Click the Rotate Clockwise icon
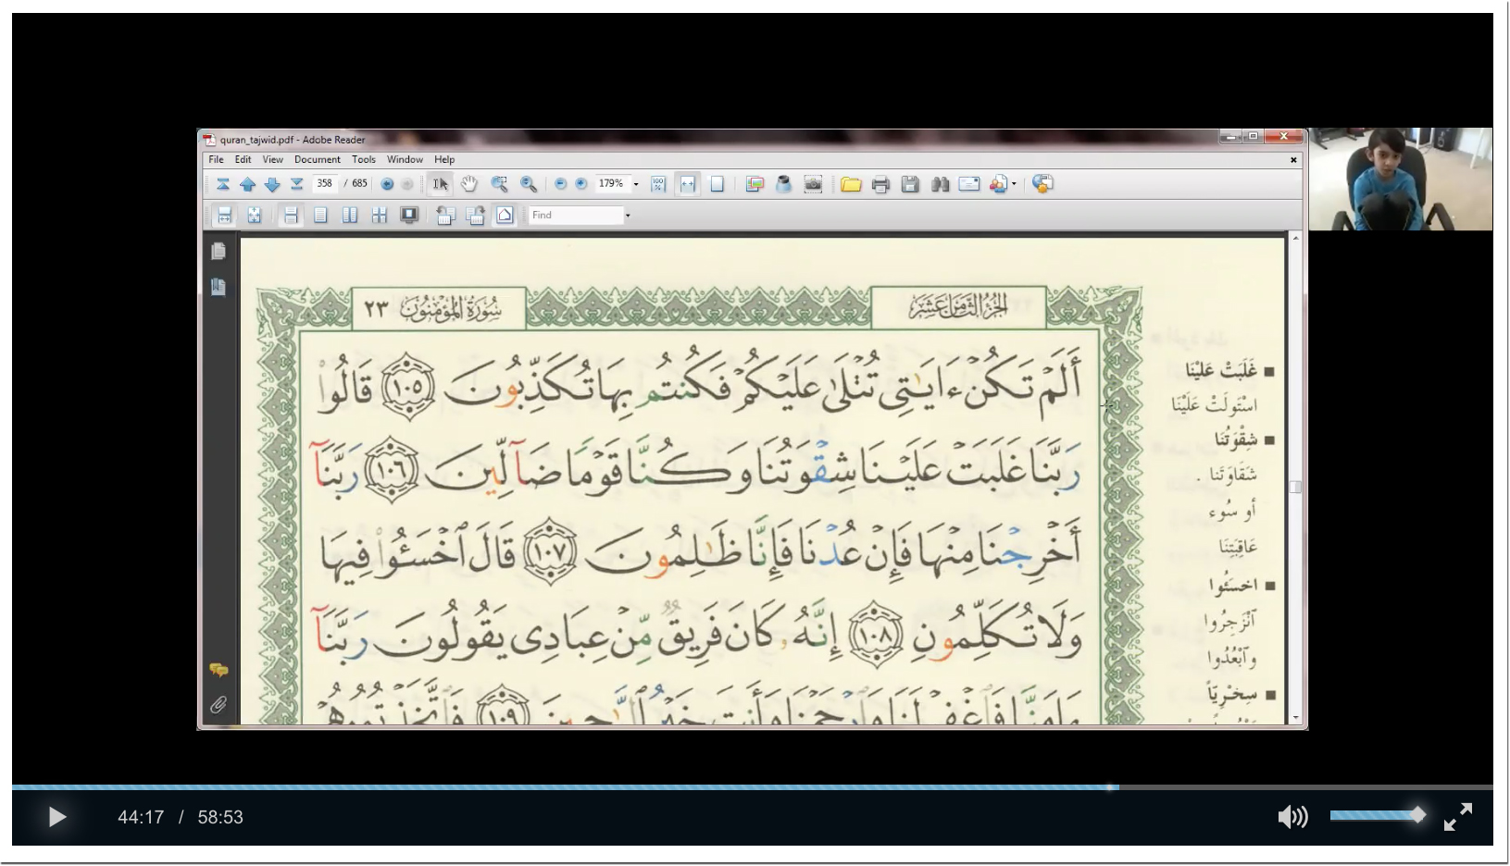Viewport: 1510px width, 866px height. click(475, 216)
